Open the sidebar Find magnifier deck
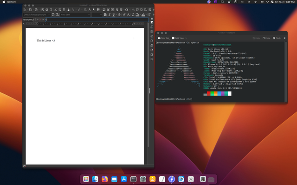The height and width of the screenshot is (185, 297). pyautogui.click(x=152, y=59)
